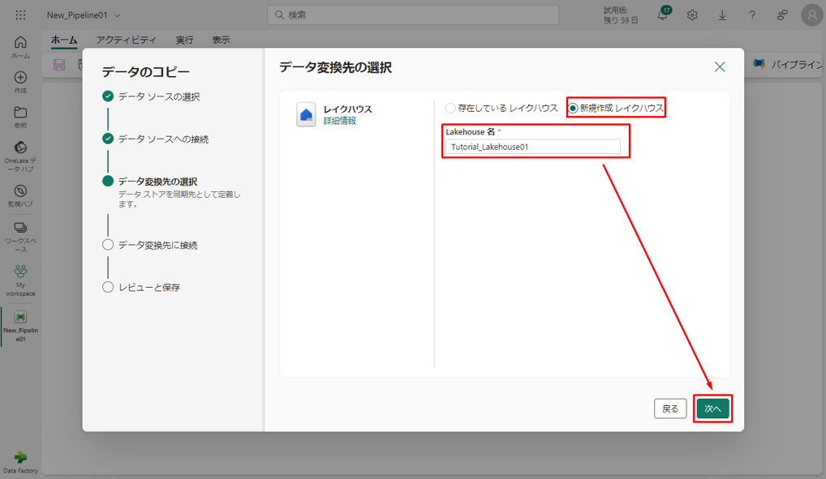The image size is (826, 479).
Task: Go to Home in the left sidebar
Action: 20,47
